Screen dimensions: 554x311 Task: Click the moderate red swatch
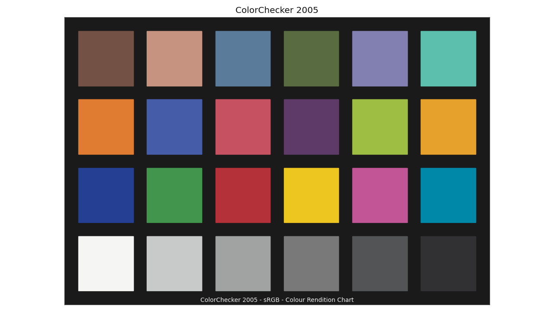point(243,127)
